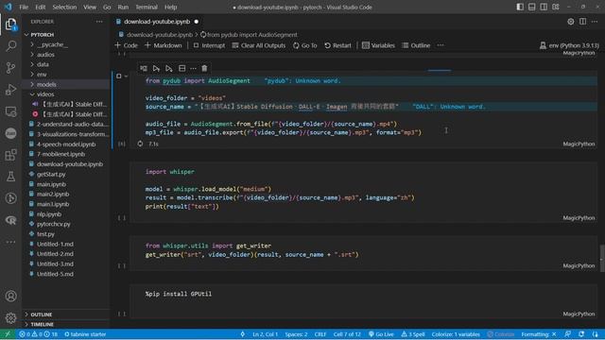Open the Extensions view
Screen dimensions: 605x340
10,155
